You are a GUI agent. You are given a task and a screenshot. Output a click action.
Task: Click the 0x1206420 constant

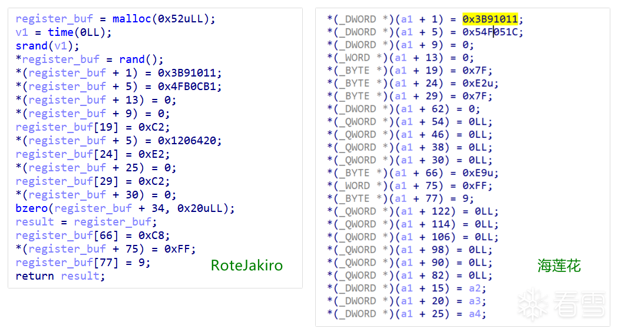187,141
